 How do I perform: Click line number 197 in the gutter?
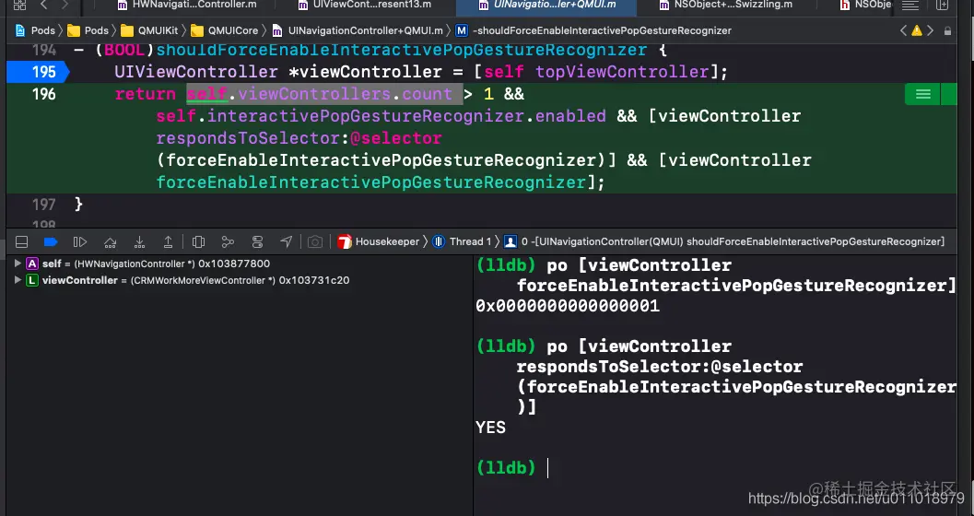[43, 205]
